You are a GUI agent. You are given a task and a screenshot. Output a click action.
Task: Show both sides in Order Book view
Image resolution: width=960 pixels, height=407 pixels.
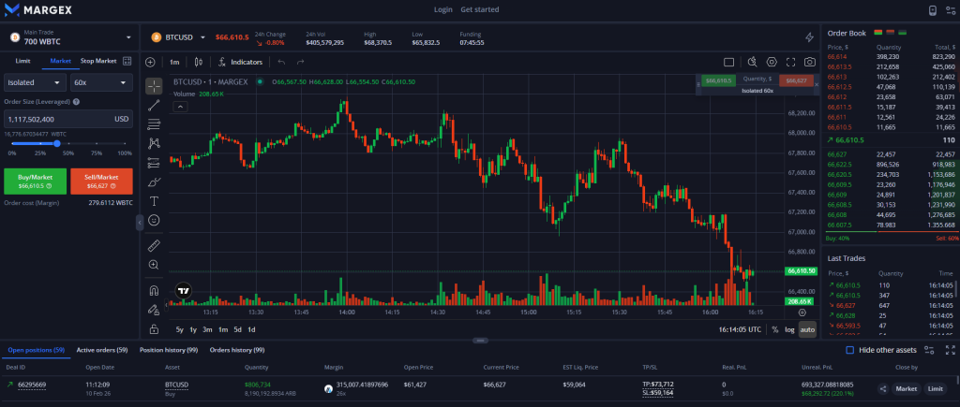point(877,33)
